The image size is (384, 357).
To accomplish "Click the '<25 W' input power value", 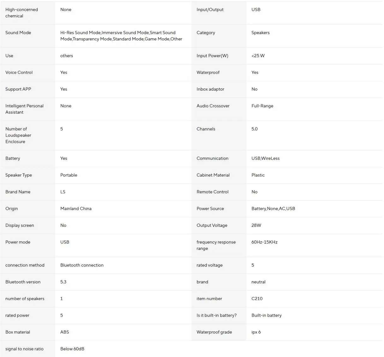I will click(258, 56).
